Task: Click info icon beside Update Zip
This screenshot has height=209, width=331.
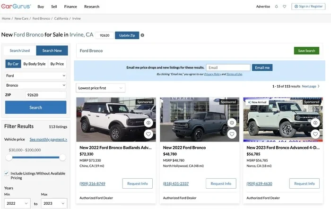Action: (x=142, y=35)
